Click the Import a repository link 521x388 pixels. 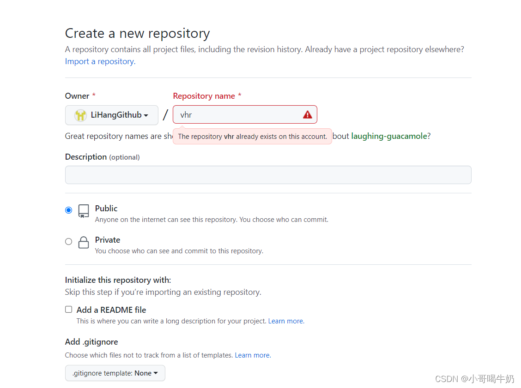click(100, 61)
